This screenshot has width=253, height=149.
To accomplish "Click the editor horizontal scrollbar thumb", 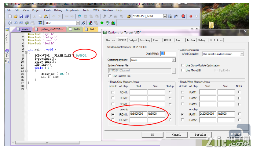I will pos(47,143).
